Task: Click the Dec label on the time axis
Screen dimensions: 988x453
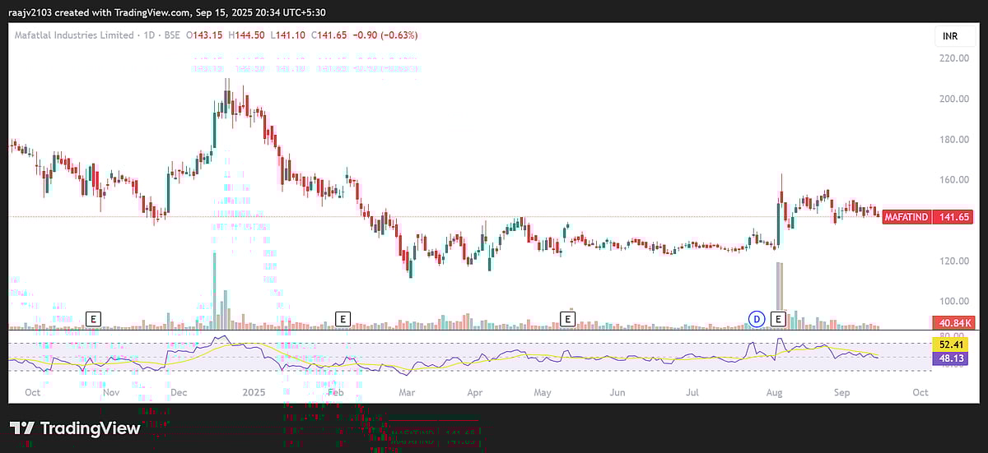Action: (179, 392)
